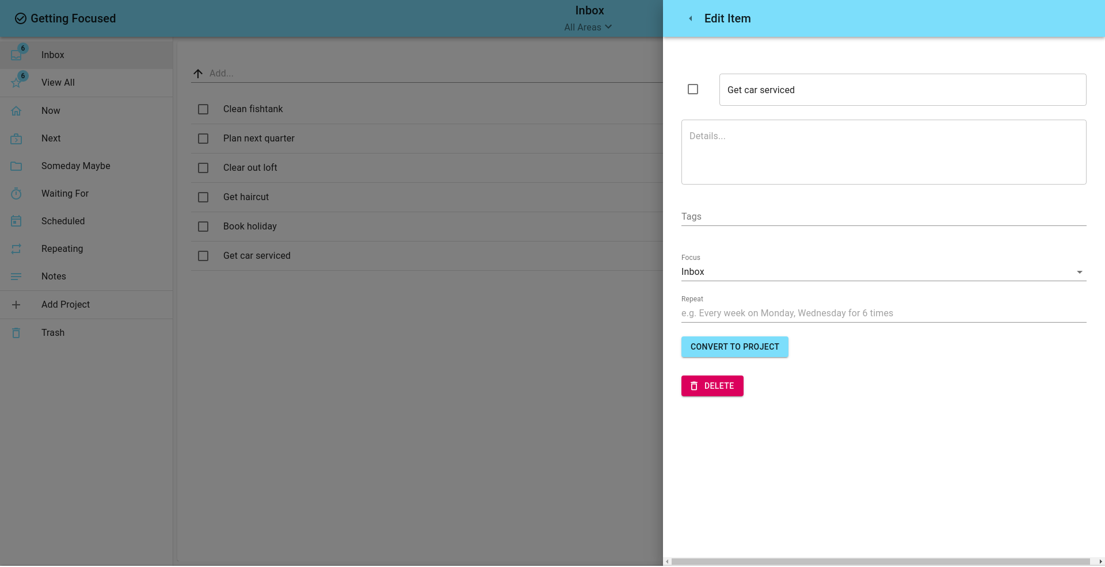Select Add Project in sidebar
Screen dimensions: 1105x567
pyautogui.click(x=86, y=305)
